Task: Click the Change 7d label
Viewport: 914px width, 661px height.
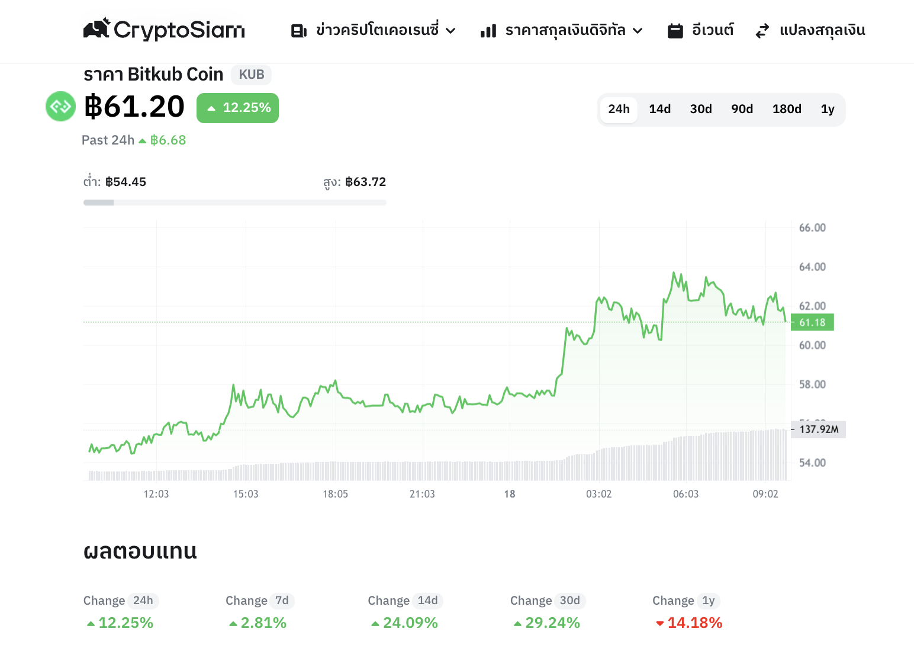Action: 259,601
